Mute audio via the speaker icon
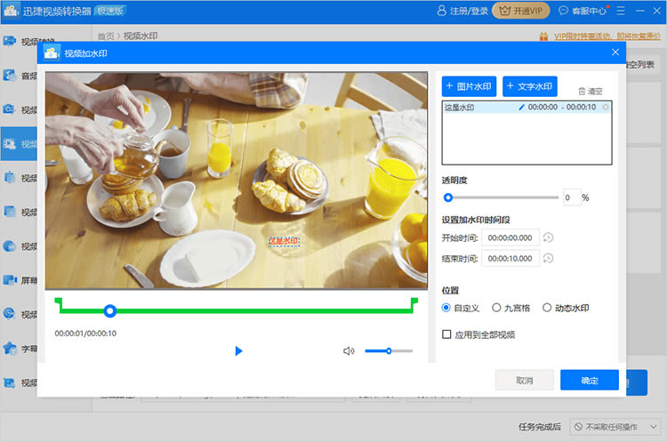Image resolution: width=667 pixels, height=442 pixels. click(349, 351)
